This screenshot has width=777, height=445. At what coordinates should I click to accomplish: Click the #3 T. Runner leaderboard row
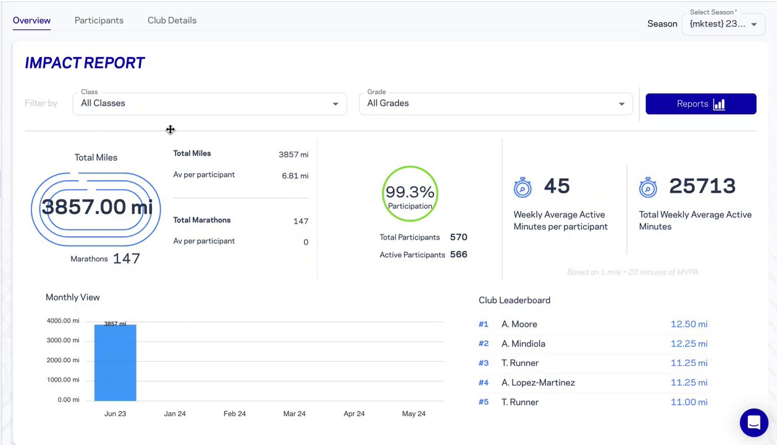click(520, 363)
